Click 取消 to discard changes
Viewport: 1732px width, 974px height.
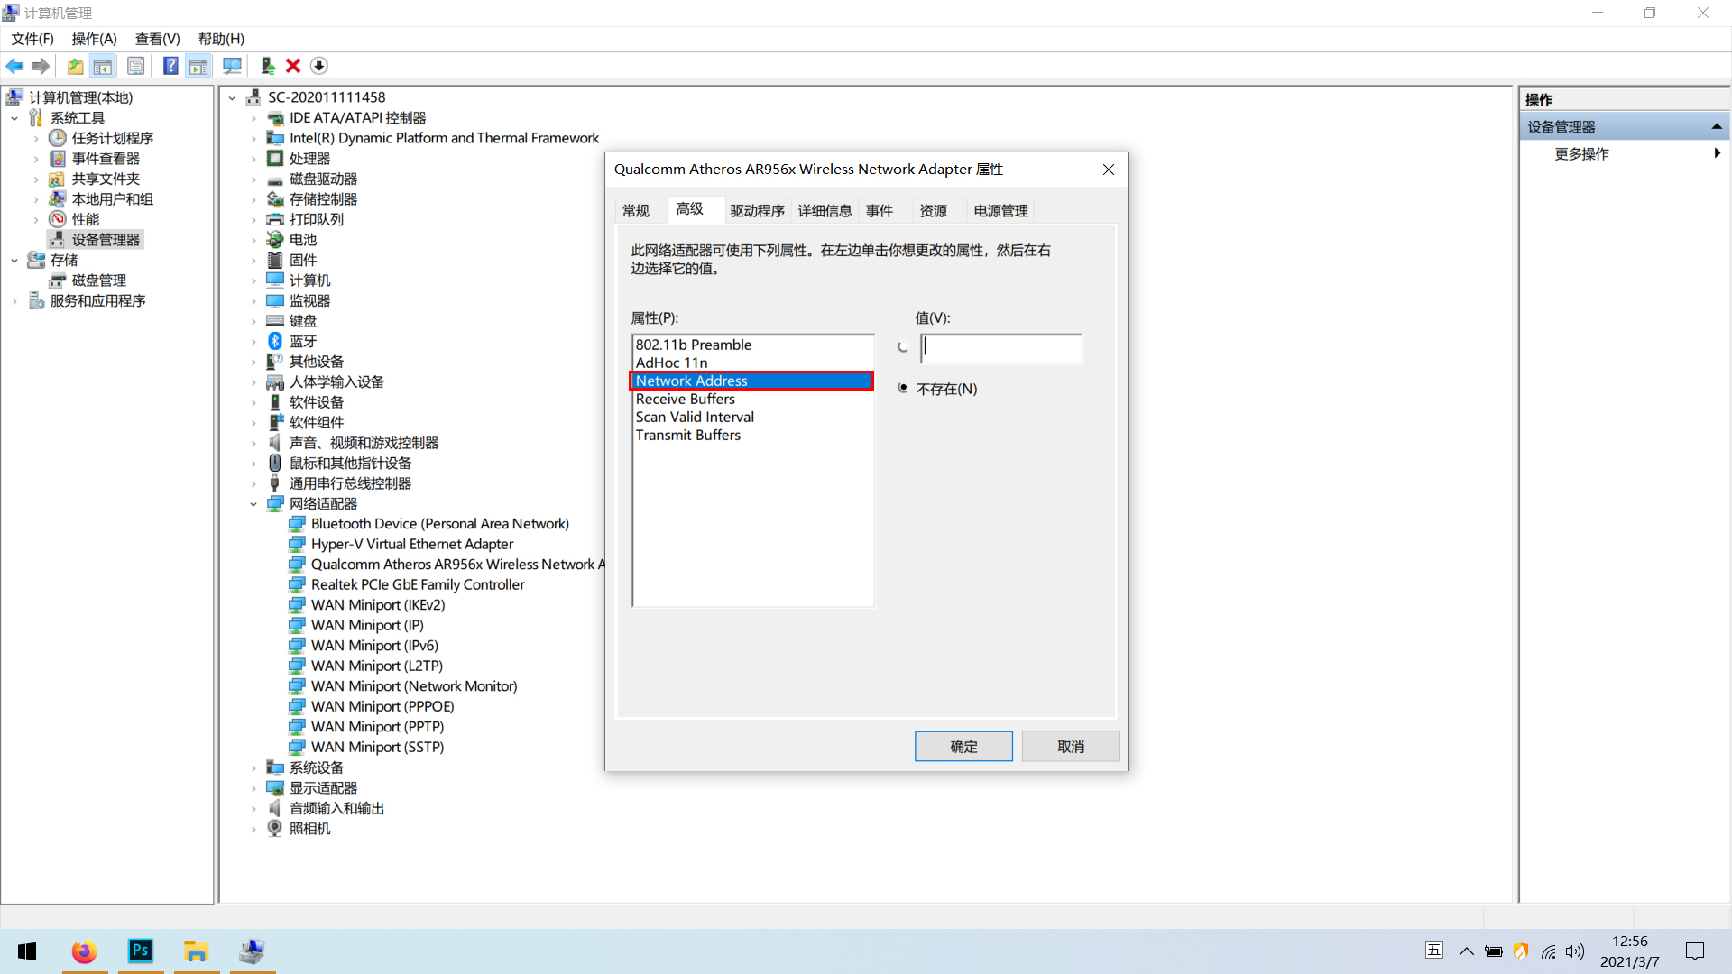pyautogui.click(x=1071, y=746)
